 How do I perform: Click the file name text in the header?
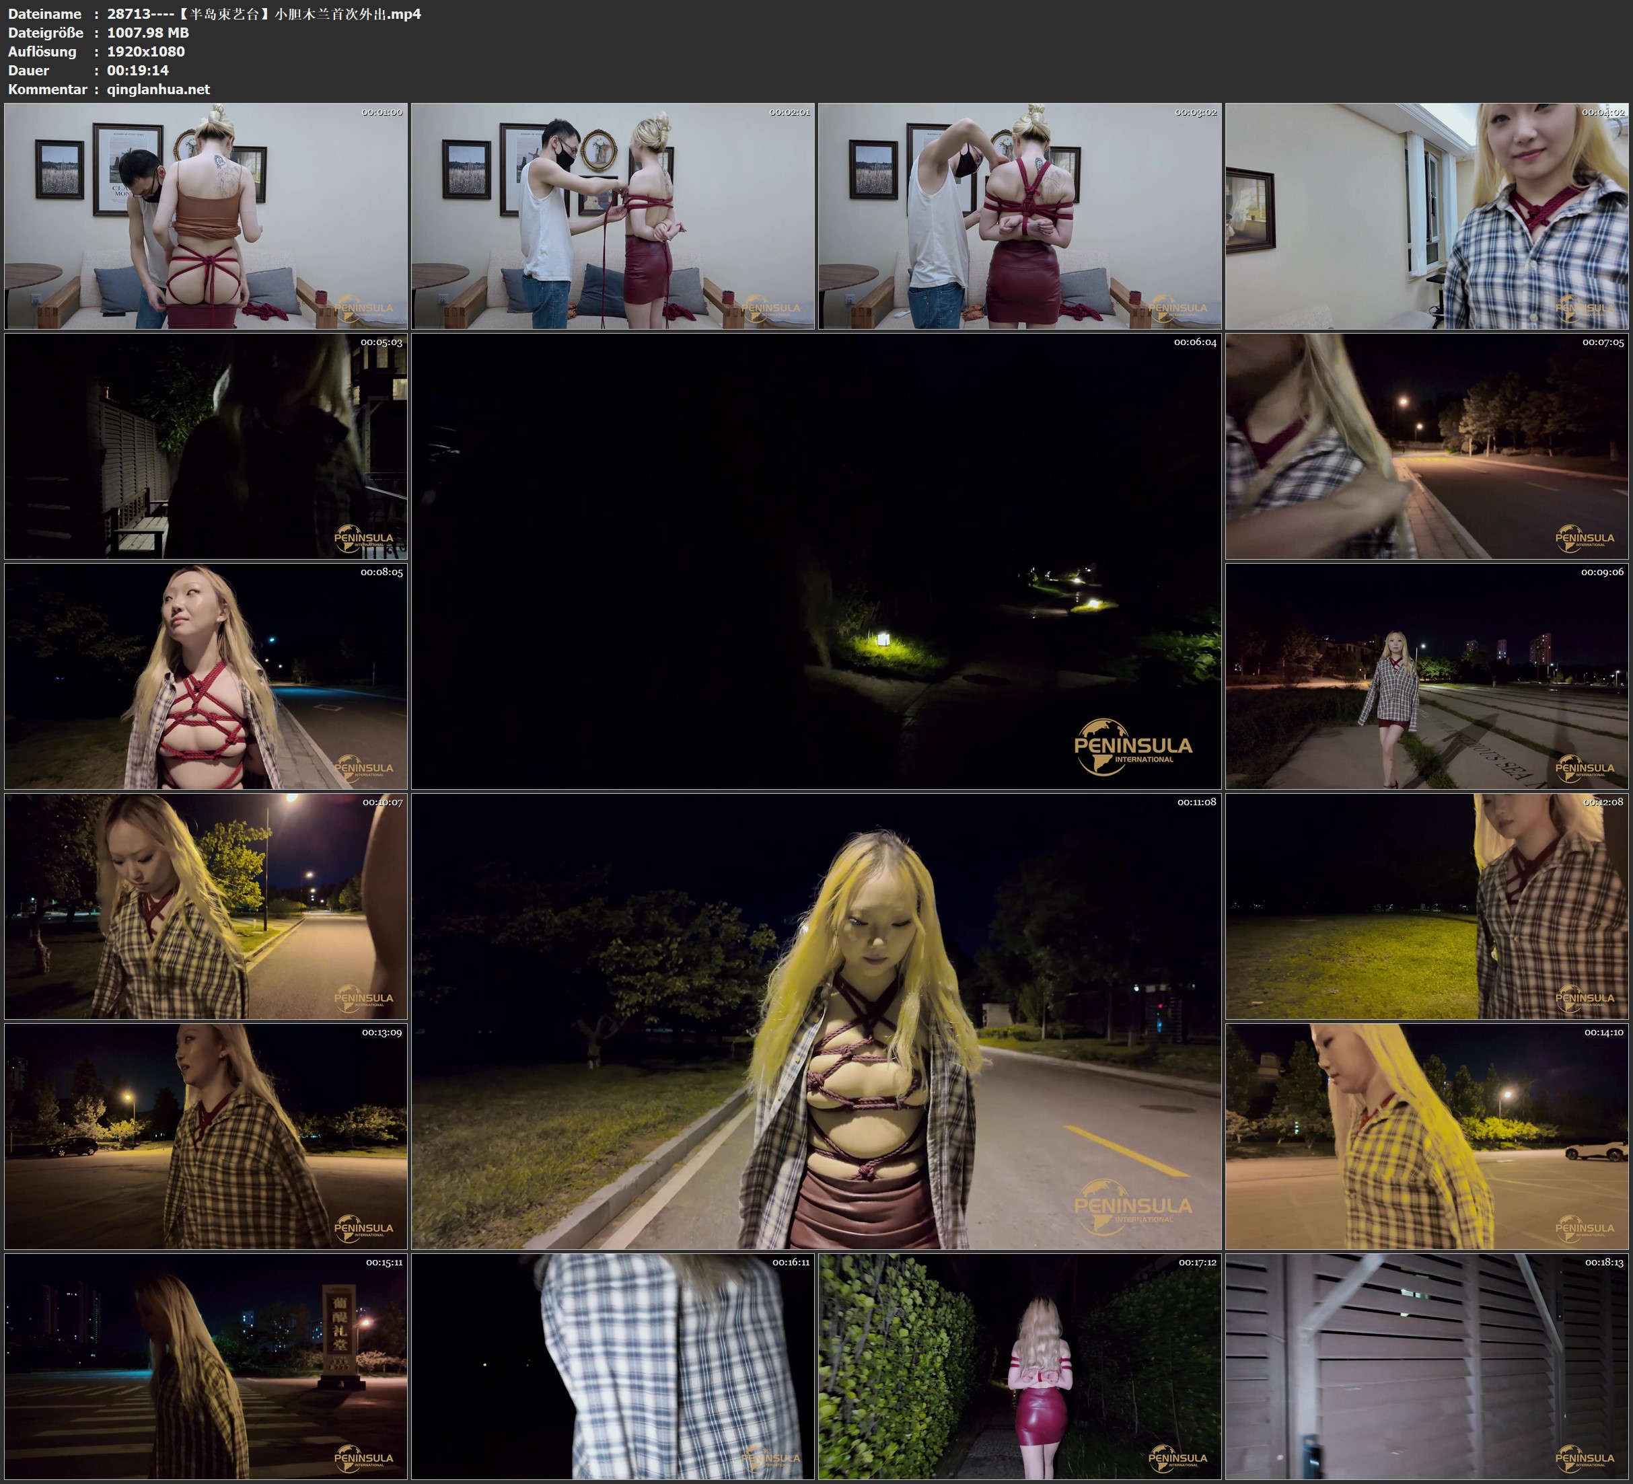[264, 13]
